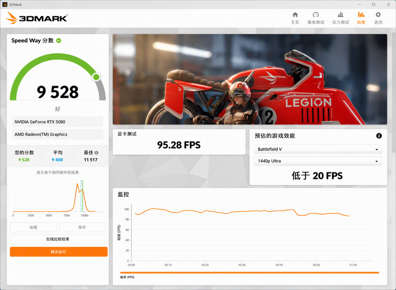This screenshot has width=396, height=290.
Task: Click 3DMark app icon in title bar
Action: click(4, 4)
